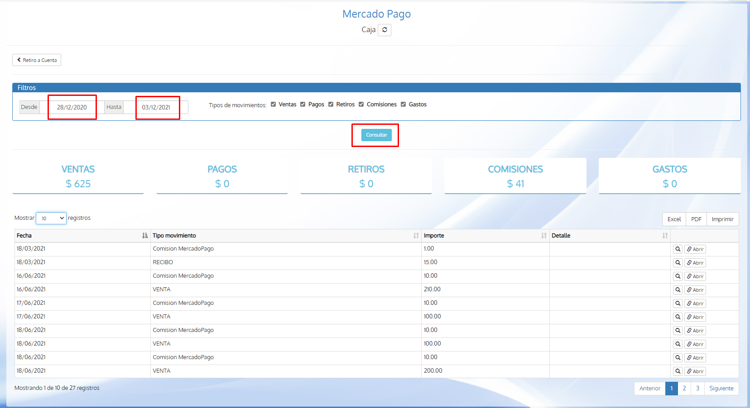Click the sort icon on the Detalle column
This screenshot has height=408, width=750.
coord(665,235)
